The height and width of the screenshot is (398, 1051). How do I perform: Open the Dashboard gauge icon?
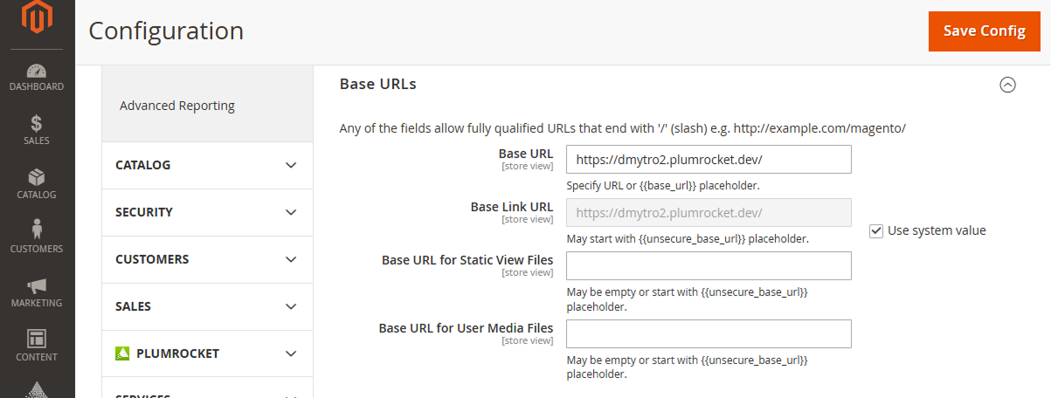[x=37, y=72]
